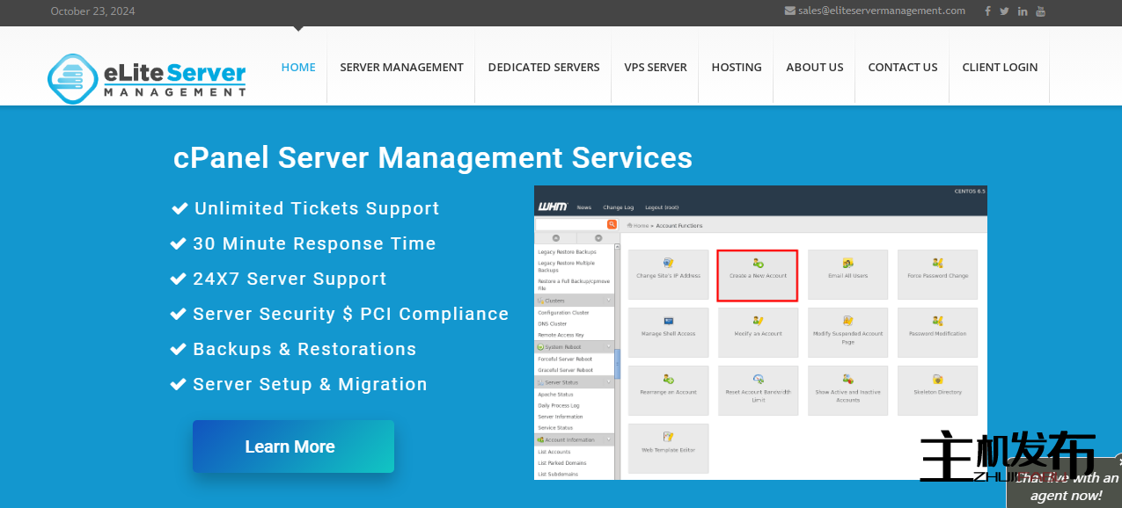Click the Email All Users tile
1122x508 pixels.
[847, 275]
